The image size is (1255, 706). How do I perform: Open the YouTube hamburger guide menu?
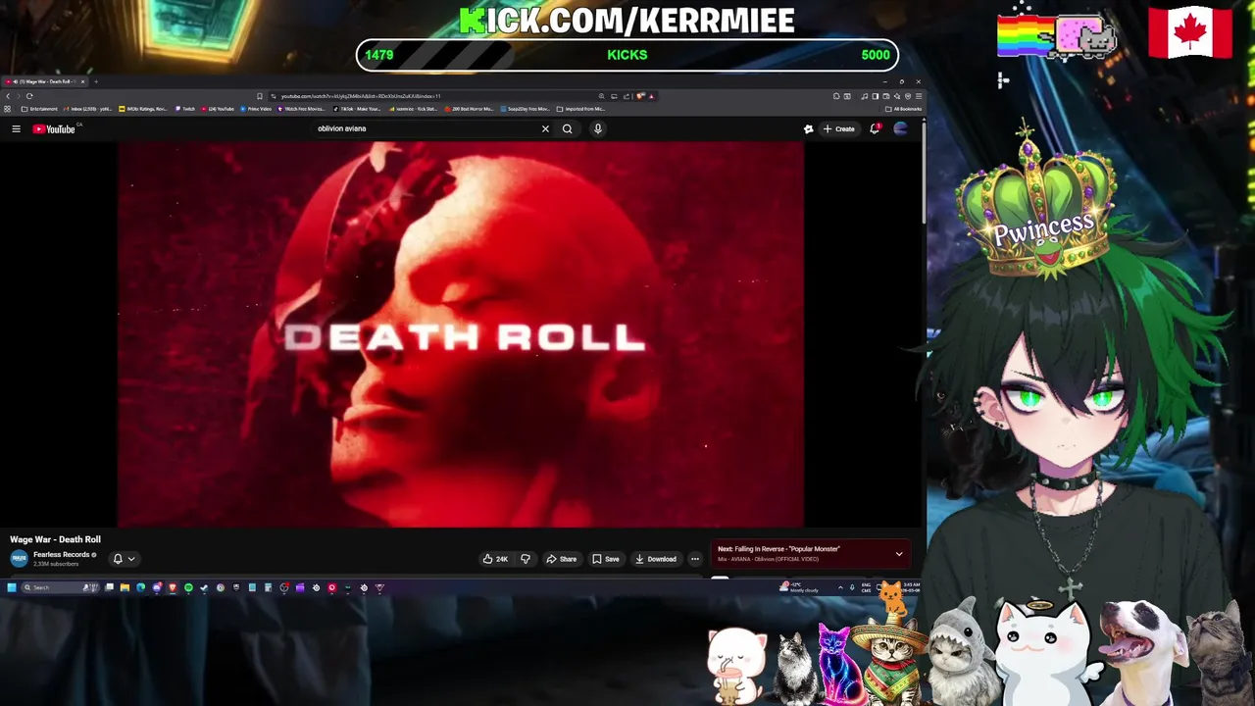click(16, 128)
